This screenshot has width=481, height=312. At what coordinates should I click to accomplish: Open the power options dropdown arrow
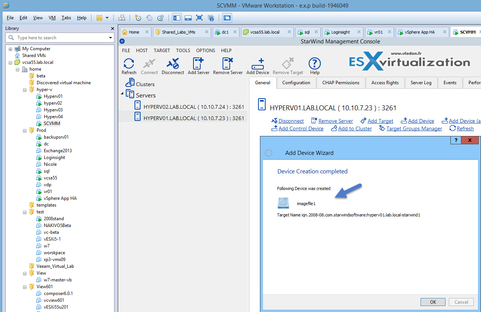click(x=107, y=18)
